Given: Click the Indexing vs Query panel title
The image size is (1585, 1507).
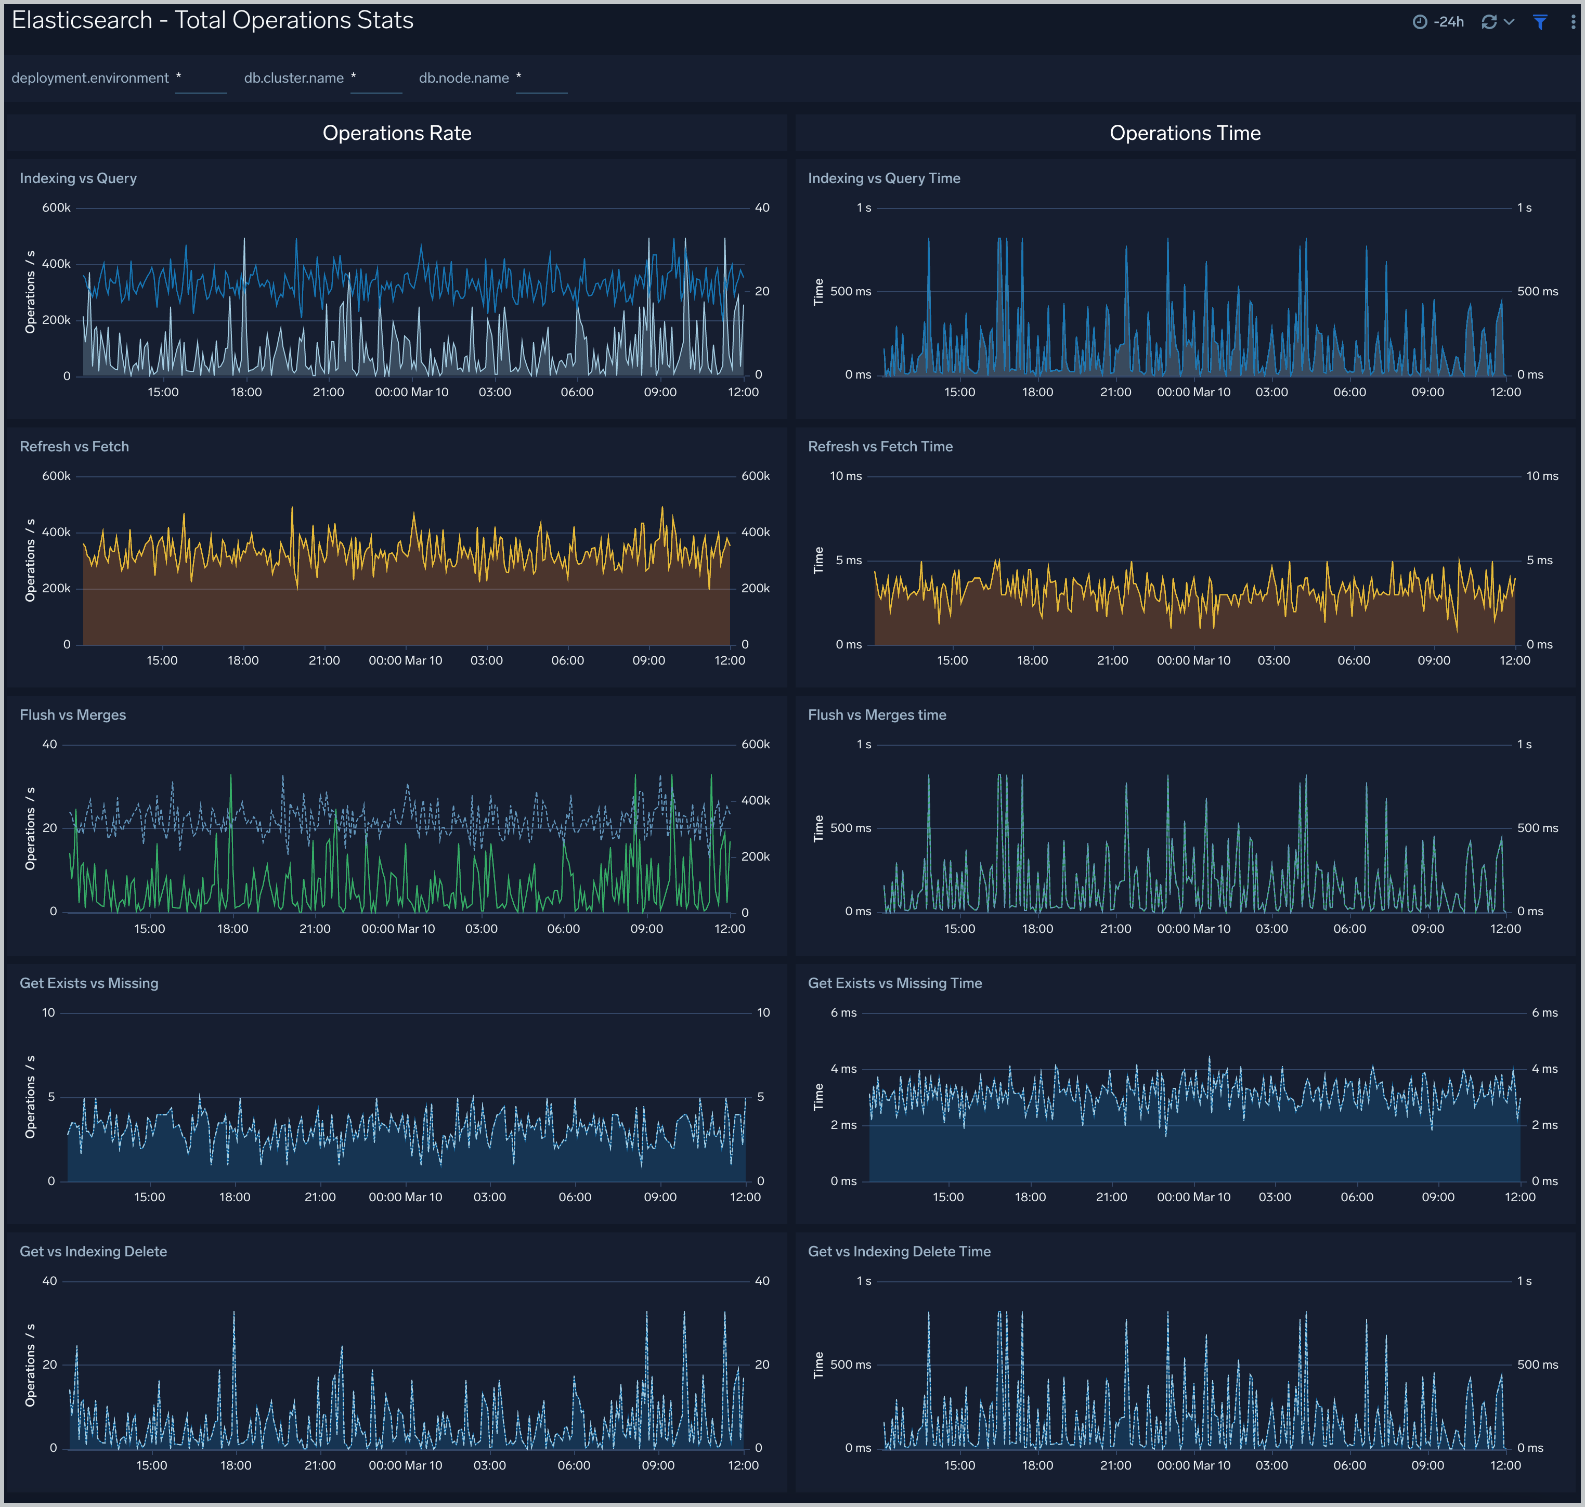Looking at the screenshot, I should point(78,178).
